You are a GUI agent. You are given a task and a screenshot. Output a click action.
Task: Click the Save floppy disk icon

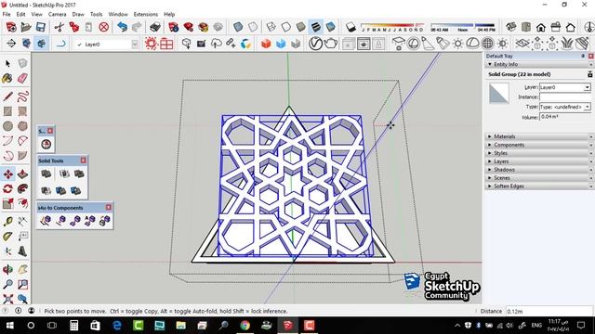[41, 27]
